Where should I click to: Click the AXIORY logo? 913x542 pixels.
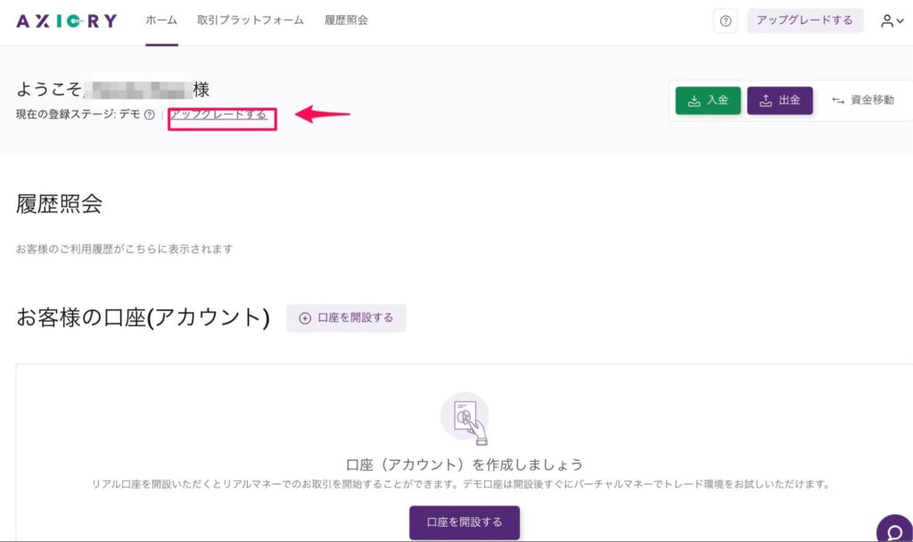click(x=66, y=21)
